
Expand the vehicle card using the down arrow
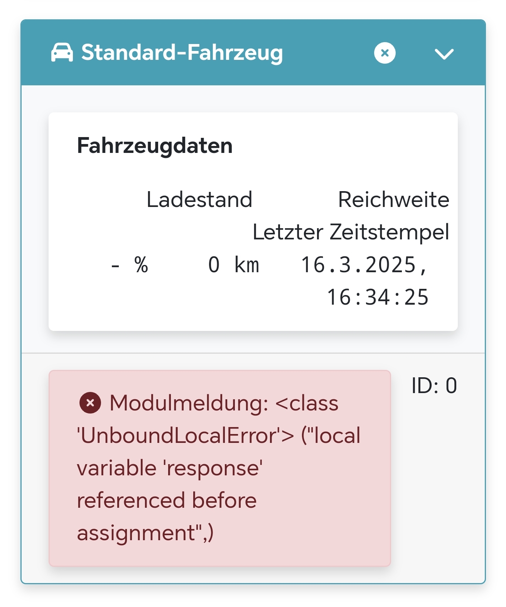(445, 53)
